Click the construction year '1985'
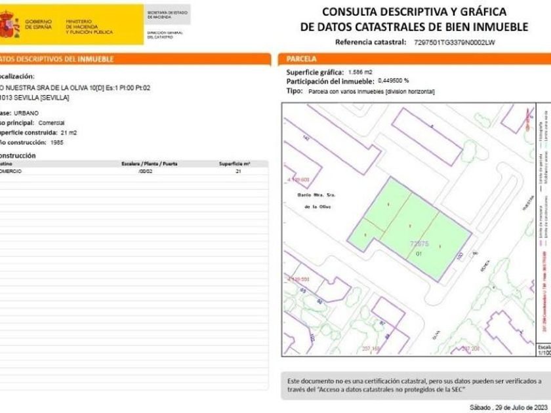 (x=57, y=143)
